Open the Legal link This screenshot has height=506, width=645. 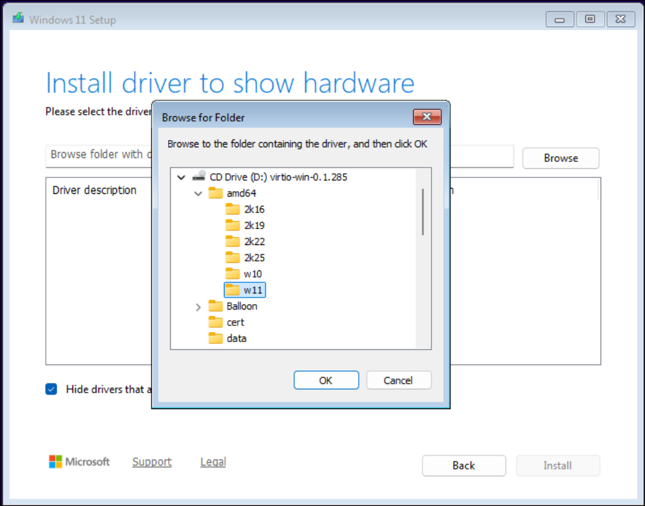pyautogui.click(x=213, y=462)
